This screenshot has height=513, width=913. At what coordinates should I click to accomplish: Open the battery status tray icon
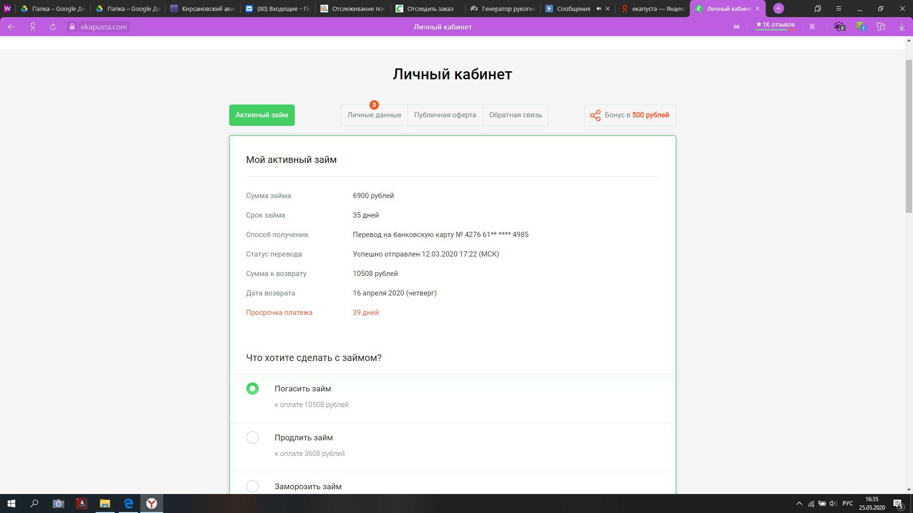pyautogui.click(x=822, y=503)
